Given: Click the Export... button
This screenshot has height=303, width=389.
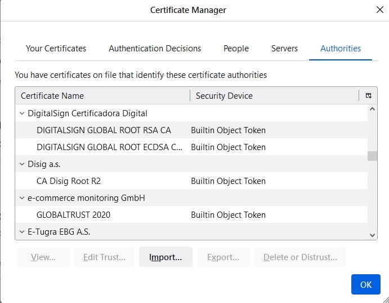Looking at the screenshot, I should pos(223,257).
